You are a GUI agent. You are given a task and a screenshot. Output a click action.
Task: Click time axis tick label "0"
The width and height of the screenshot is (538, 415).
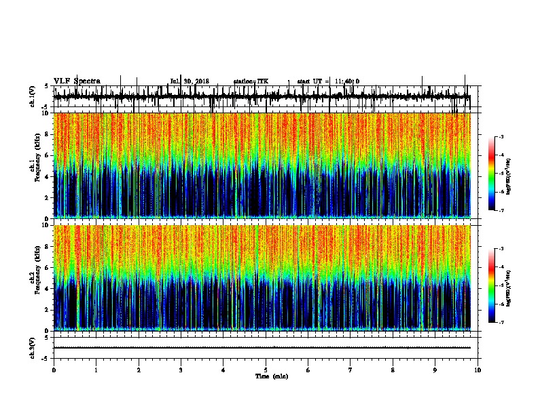(54, 370)
